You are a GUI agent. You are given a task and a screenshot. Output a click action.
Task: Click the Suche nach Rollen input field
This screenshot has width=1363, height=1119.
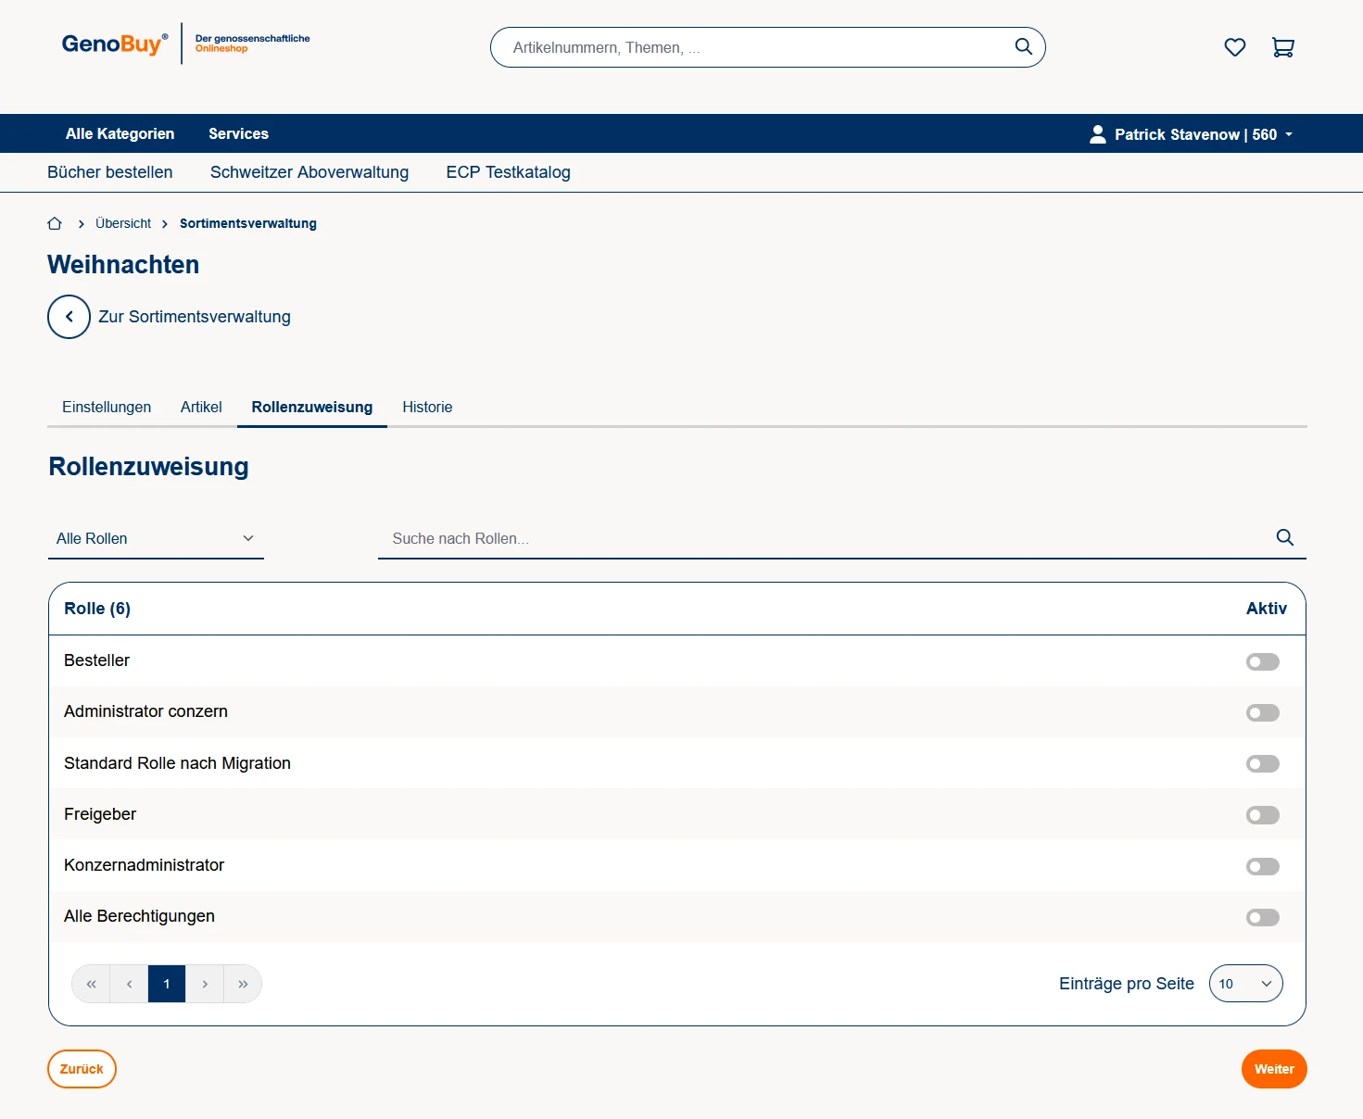825,538
